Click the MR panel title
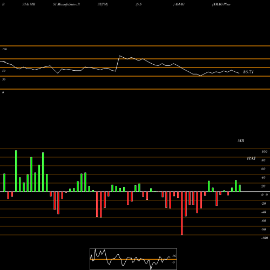 click(x=241, y=140)
